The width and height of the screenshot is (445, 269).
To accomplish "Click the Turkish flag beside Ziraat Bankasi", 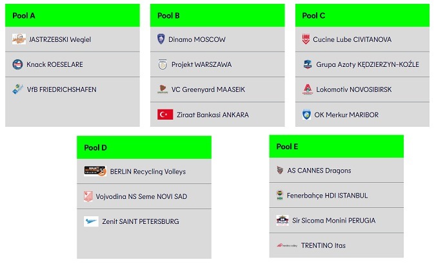I will (165, 115).
